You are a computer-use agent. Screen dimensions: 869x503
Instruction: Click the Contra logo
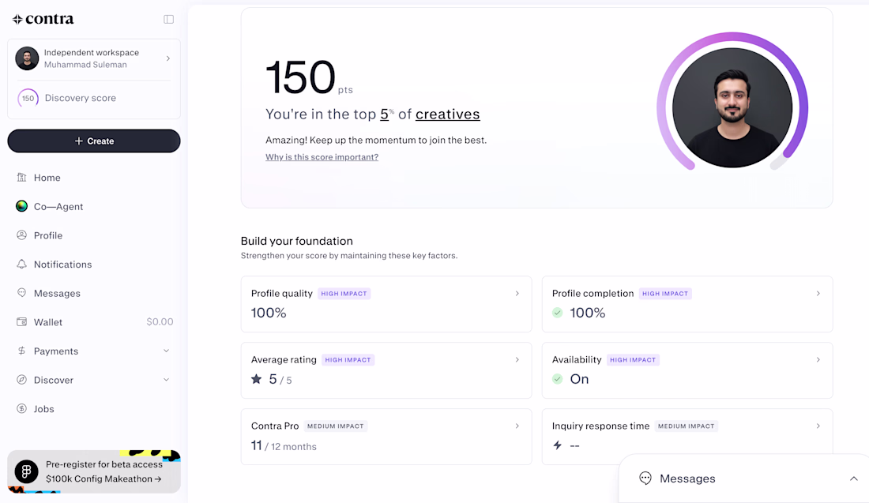[43, 19]
